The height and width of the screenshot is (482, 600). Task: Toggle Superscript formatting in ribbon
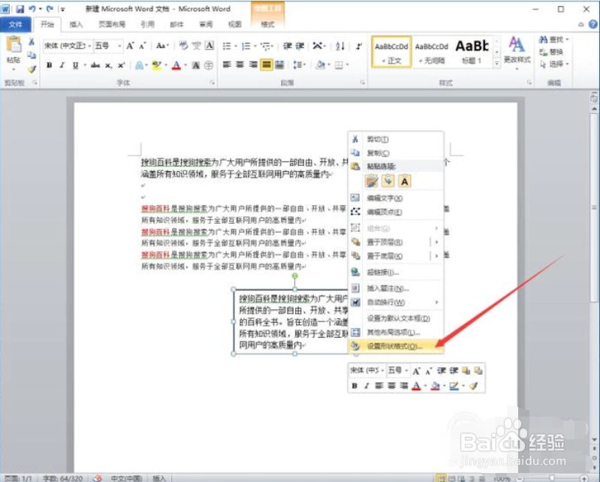122,65
